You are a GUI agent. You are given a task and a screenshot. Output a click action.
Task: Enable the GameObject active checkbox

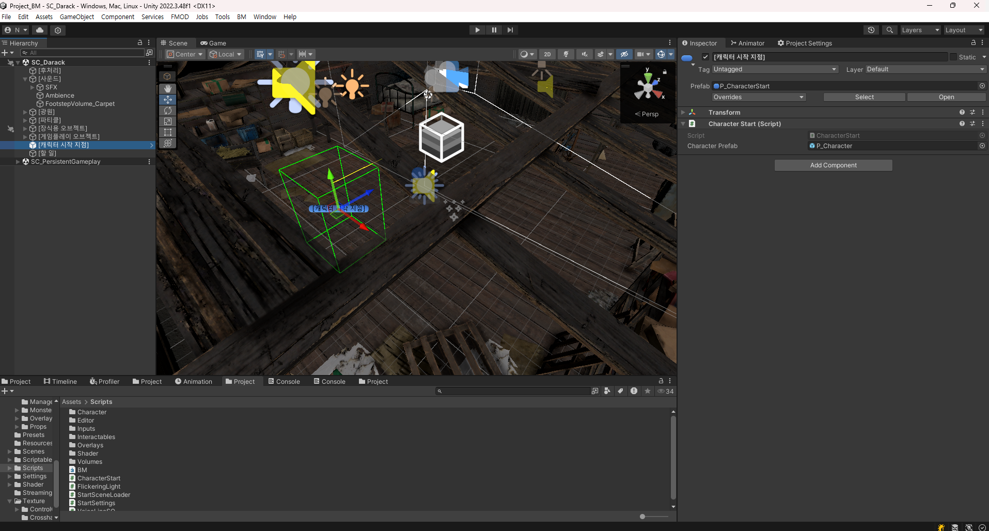pyautogui.click(x=705, y=57)
